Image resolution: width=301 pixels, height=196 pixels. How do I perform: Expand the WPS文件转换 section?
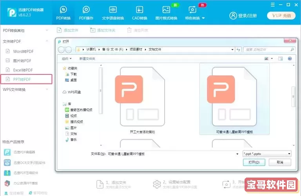25,89
